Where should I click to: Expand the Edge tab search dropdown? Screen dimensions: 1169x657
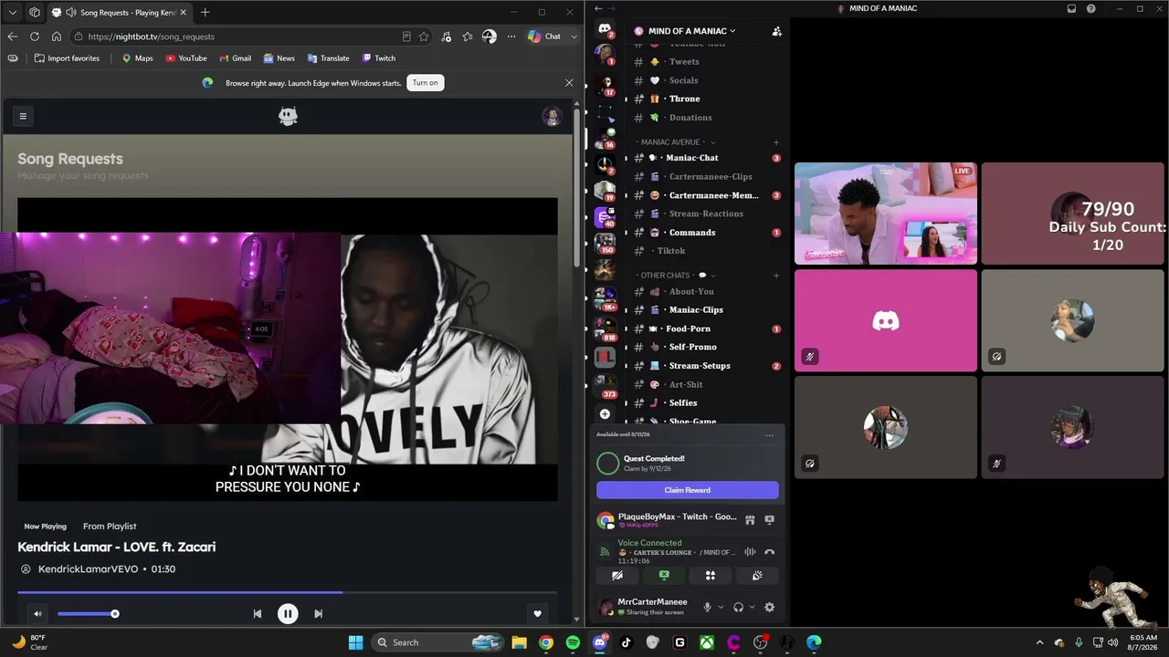[13, 12]
